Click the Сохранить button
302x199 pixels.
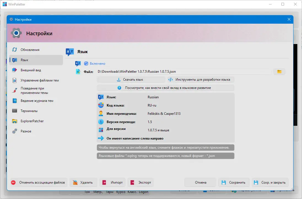click(234, 182)
